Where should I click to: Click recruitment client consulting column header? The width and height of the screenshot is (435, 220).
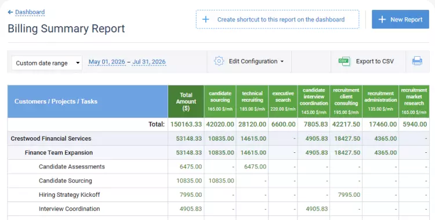346,101
